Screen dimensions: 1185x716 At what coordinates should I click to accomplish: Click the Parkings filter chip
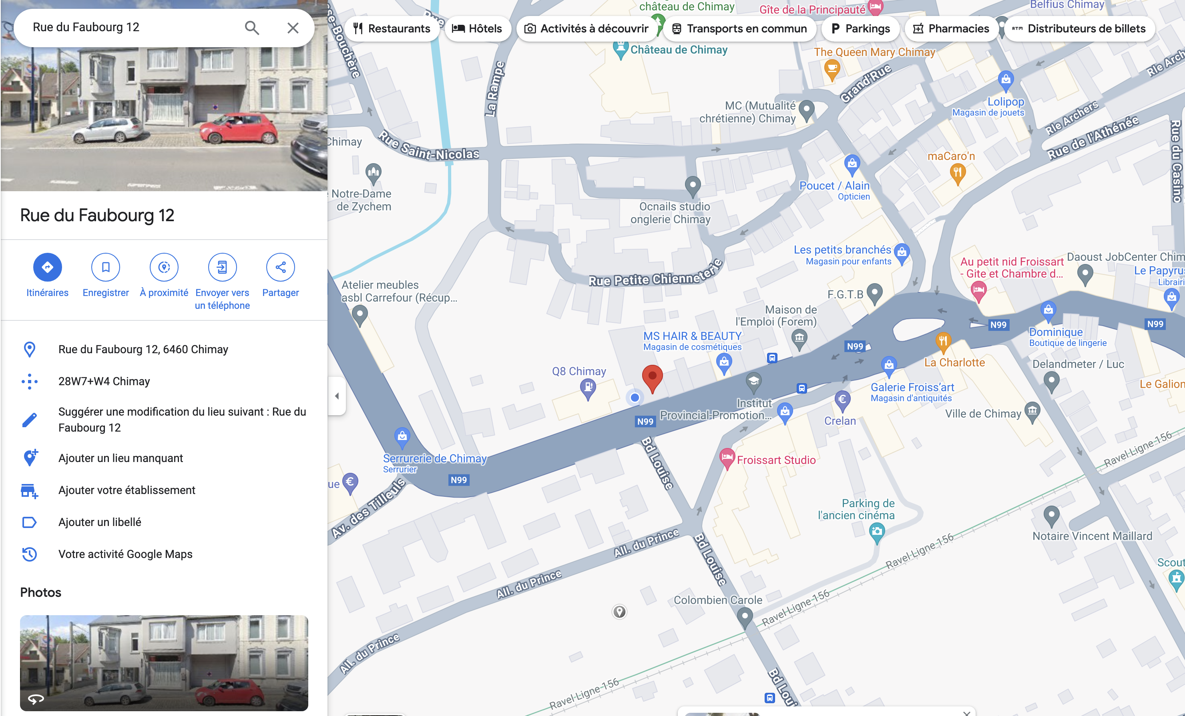tap(860, 29)
